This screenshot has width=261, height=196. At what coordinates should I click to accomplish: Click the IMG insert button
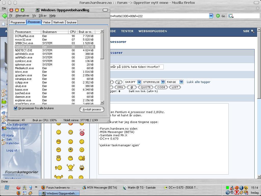click(x=120, y=87)
